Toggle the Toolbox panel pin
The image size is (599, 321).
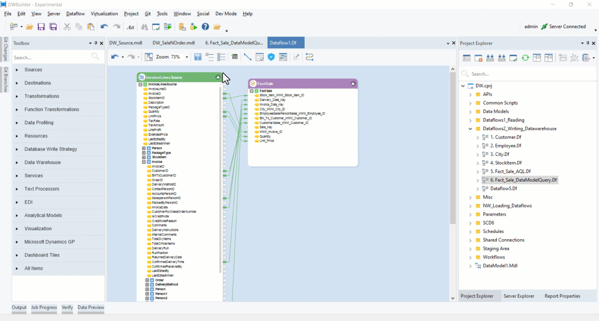(96, 43)
